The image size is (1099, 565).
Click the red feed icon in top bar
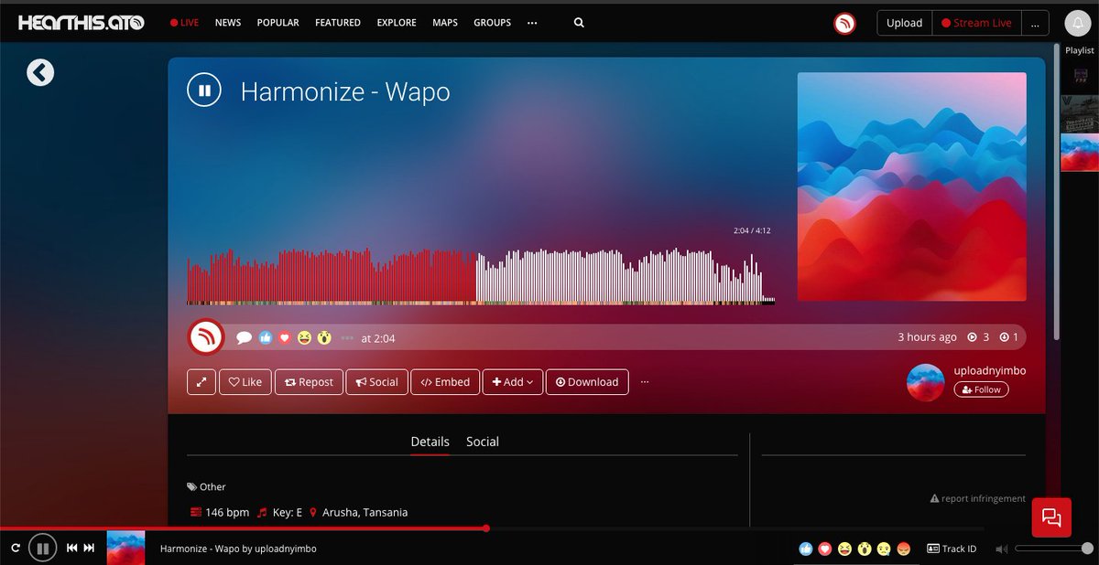(844, 23)
